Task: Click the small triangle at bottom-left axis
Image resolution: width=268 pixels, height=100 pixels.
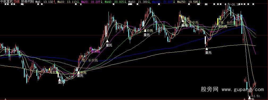Action: click(x=6, y=99)
